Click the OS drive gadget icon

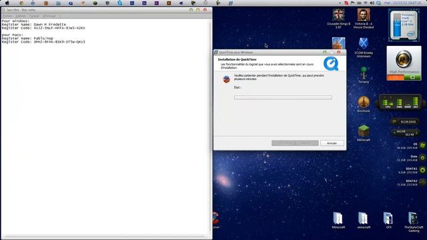coord(422,145)
